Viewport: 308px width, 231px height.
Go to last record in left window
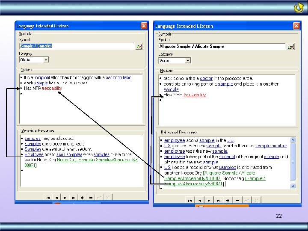74,198
